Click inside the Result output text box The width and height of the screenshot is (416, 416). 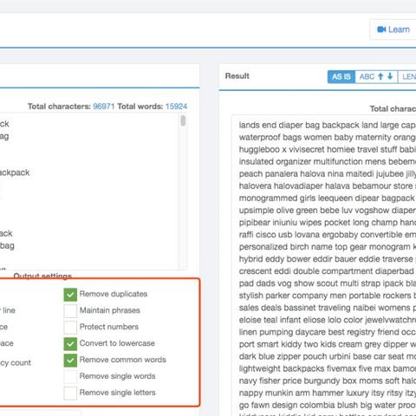324,265
